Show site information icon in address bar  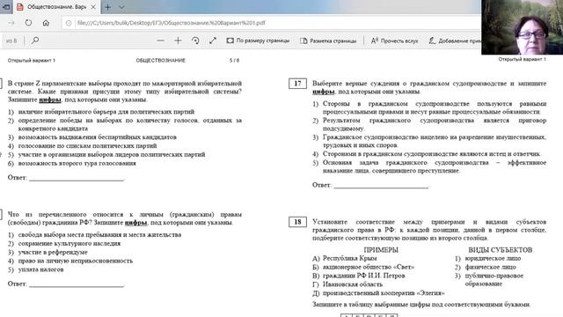pos(69,23)
